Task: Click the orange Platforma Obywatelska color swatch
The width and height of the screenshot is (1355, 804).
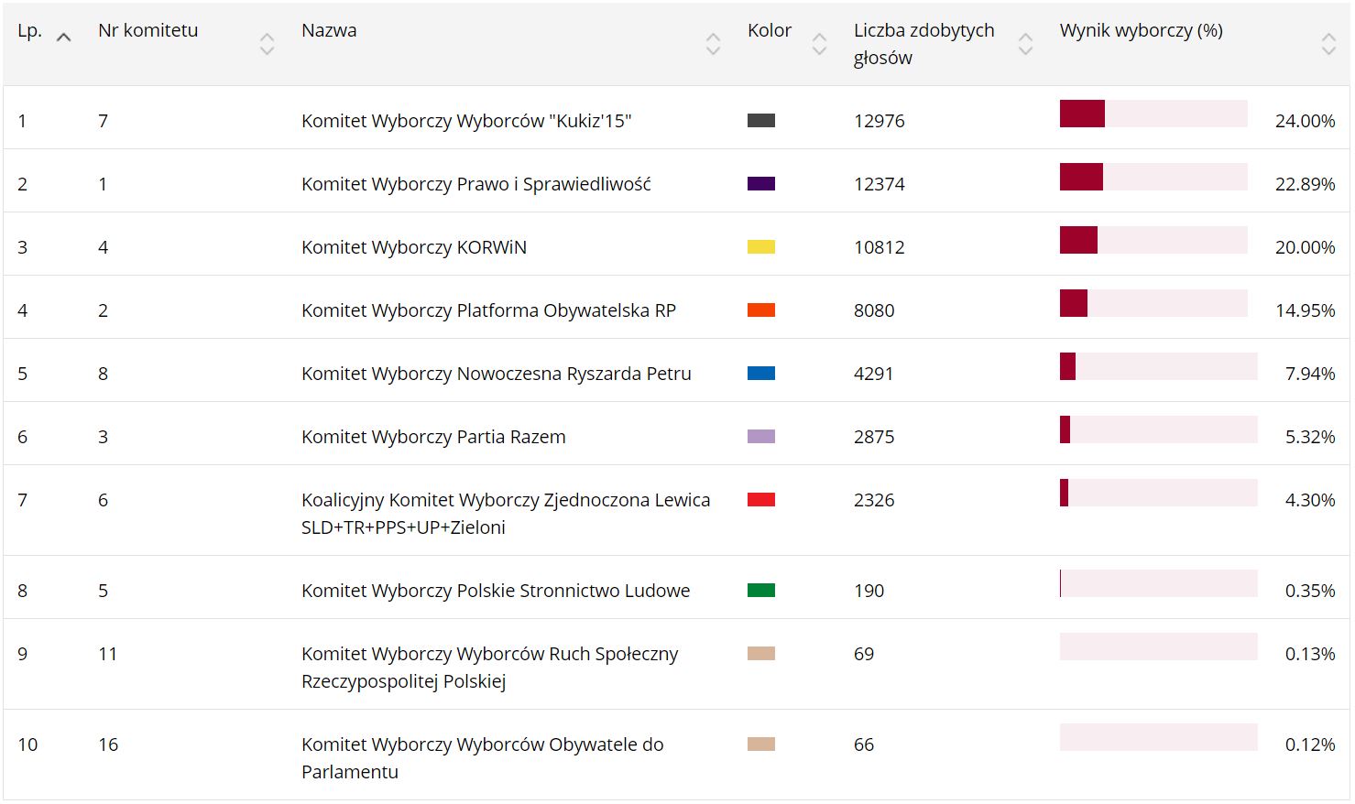Action: tap(760, 310)
